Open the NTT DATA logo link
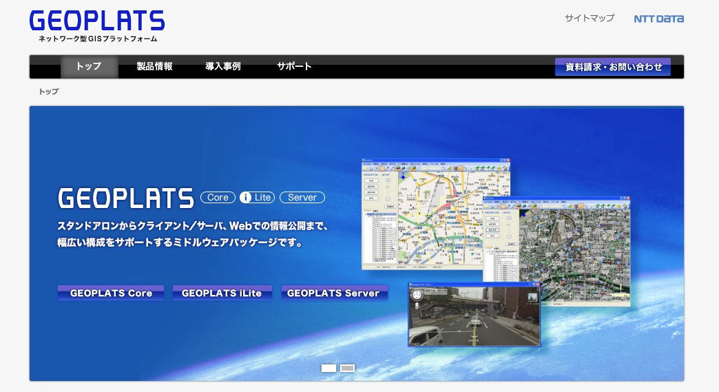Image resolution: width=719 pixels, height=392 pixels. coord(658,19)
